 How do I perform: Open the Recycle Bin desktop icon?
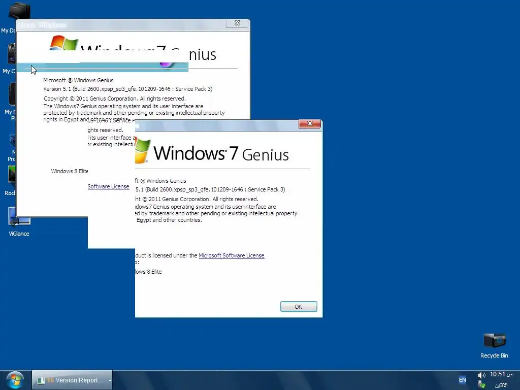click(494, 345)
